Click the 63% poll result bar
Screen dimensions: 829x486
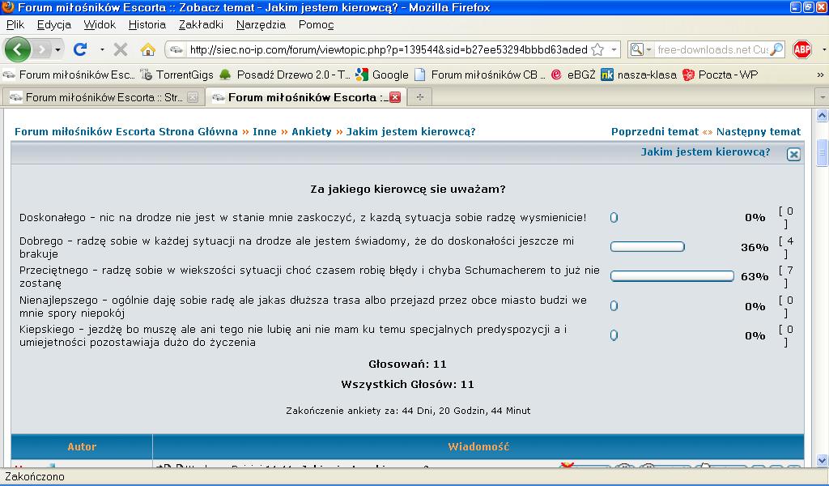[672, 276]
